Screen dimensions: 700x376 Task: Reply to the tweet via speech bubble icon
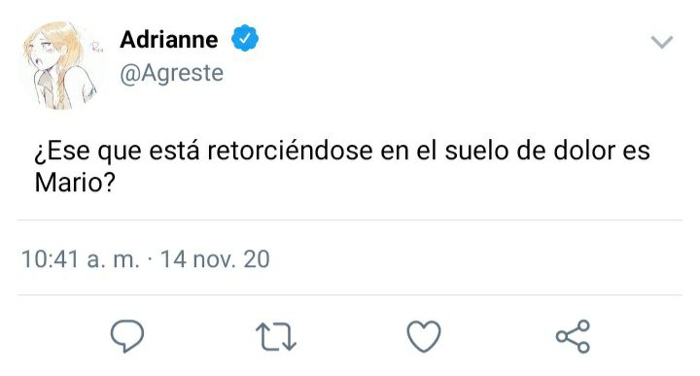[x=127, y=336]
